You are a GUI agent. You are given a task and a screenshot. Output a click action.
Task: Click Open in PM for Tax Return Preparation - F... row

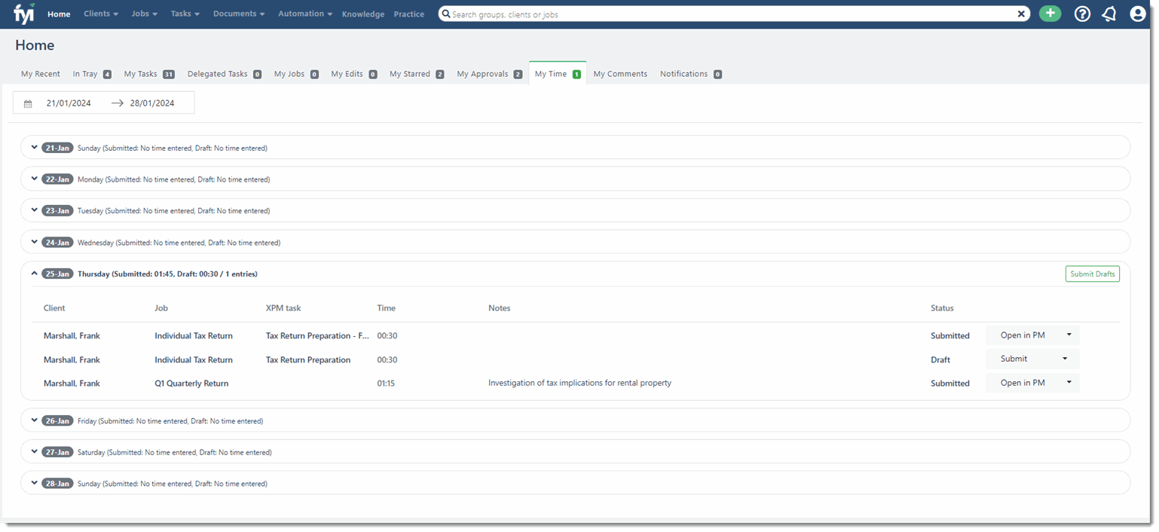click(x=1023, y=335)
